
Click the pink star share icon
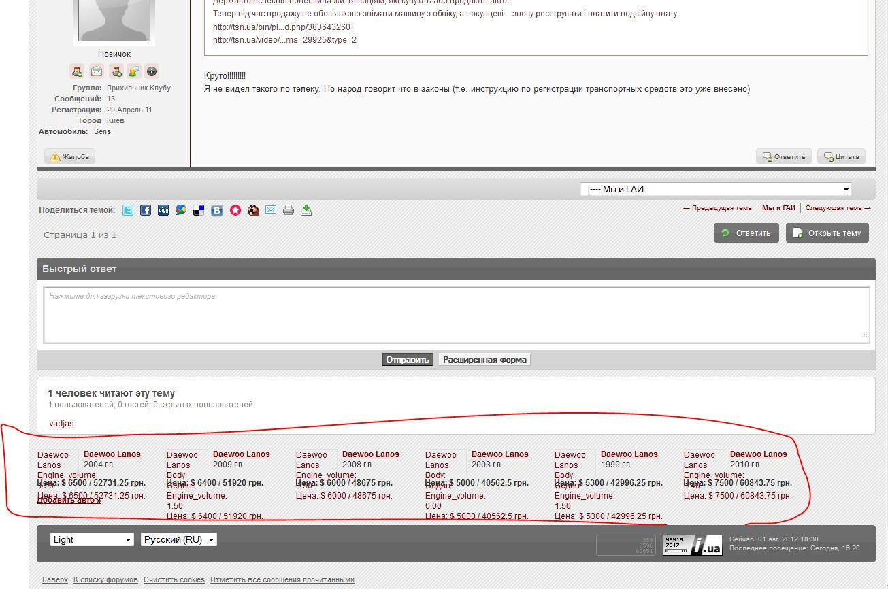tap(235, 210)
